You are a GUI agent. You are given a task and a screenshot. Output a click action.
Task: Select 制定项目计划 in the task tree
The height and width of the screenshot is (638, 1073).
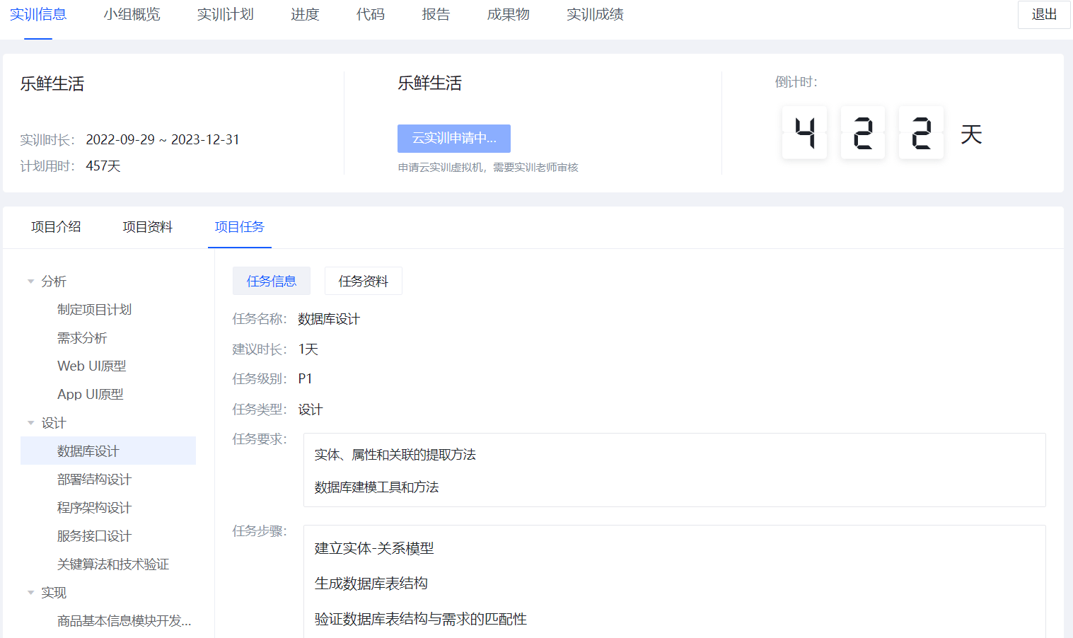[94, 309]
